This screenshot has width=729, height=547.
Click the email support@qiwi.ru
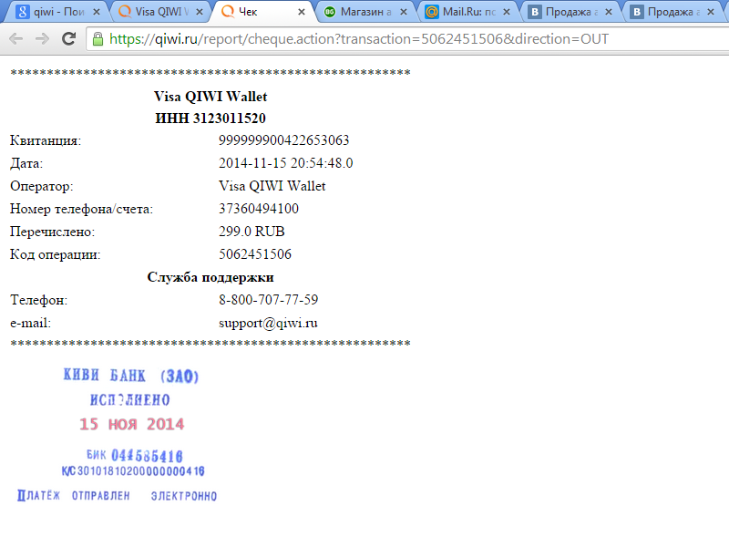pos(268,323)
